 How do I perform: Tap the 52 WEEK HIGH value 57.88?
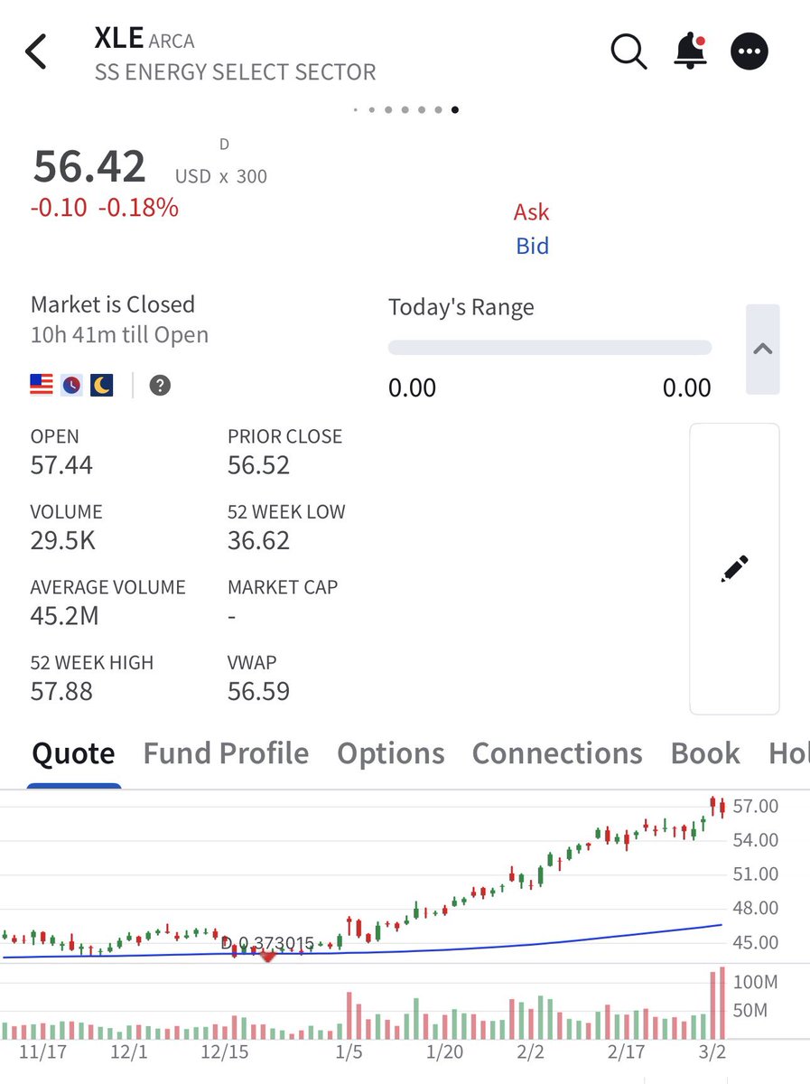tap(61, 692)
